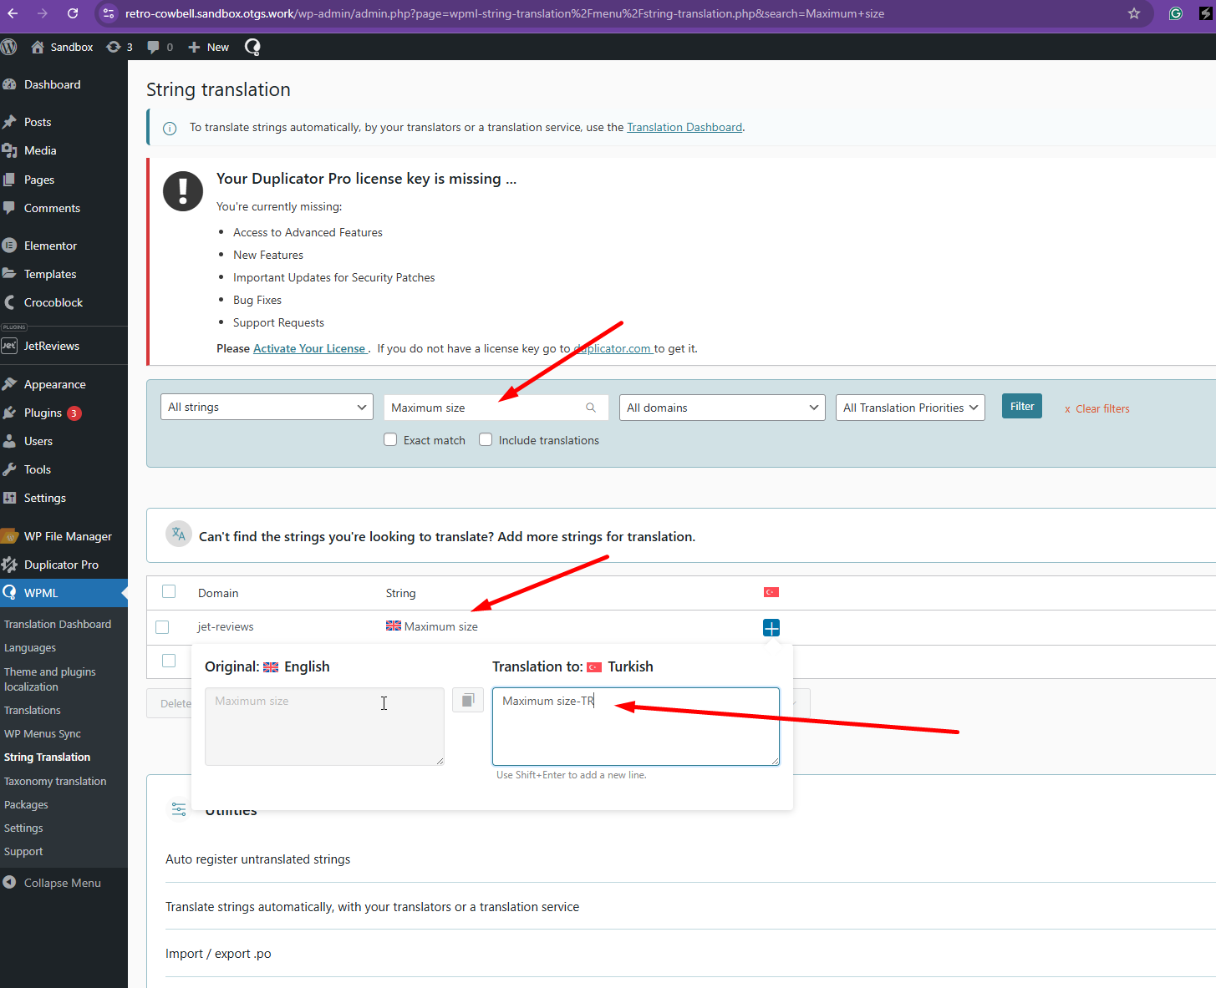1216x988 pixels.
Task: Open the All domains dropdown
Action: [722, 408]
